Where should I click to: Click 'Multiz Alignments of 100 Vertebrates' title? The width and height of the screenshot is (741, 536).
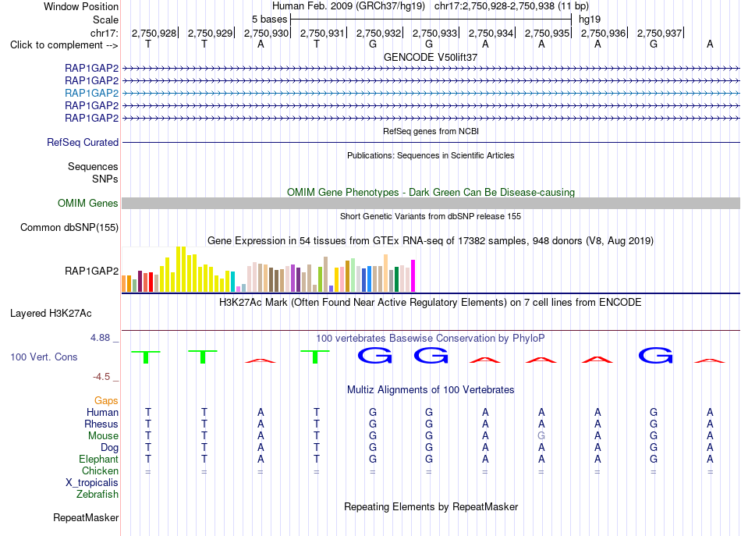(431, 390)
